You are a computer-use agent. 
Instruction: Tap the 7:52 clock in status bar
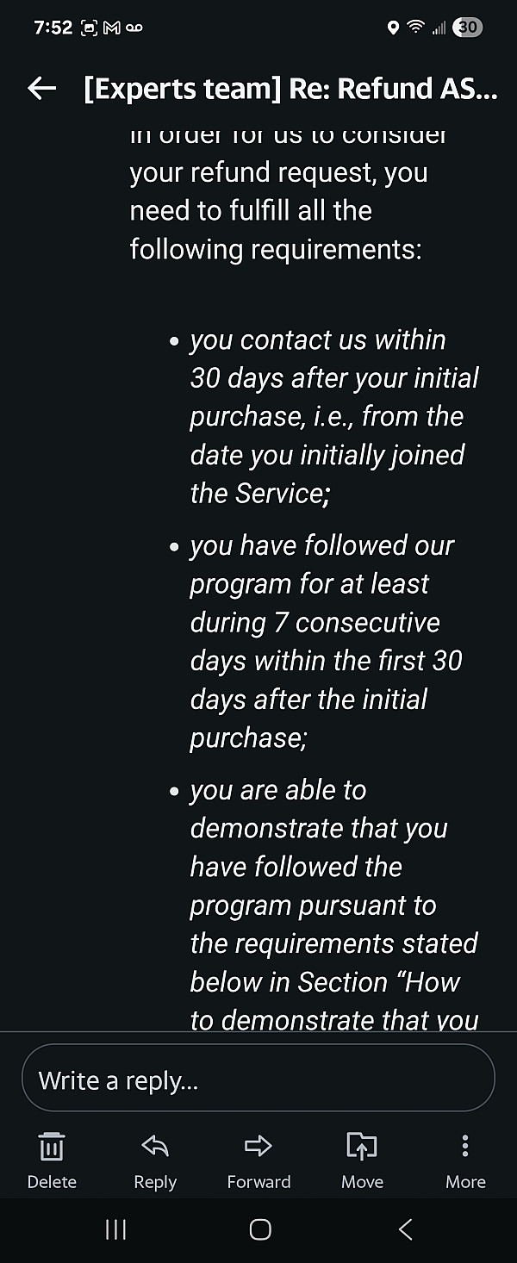tap(53, 28)
